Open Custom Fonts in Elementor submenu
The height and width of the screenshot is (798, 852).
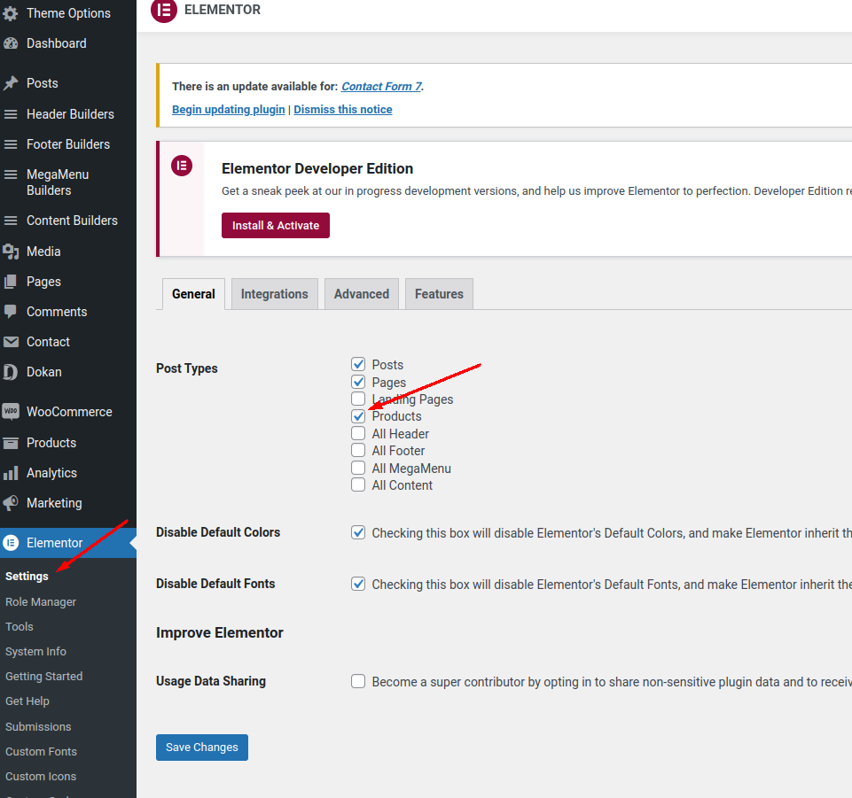point(42,752)
